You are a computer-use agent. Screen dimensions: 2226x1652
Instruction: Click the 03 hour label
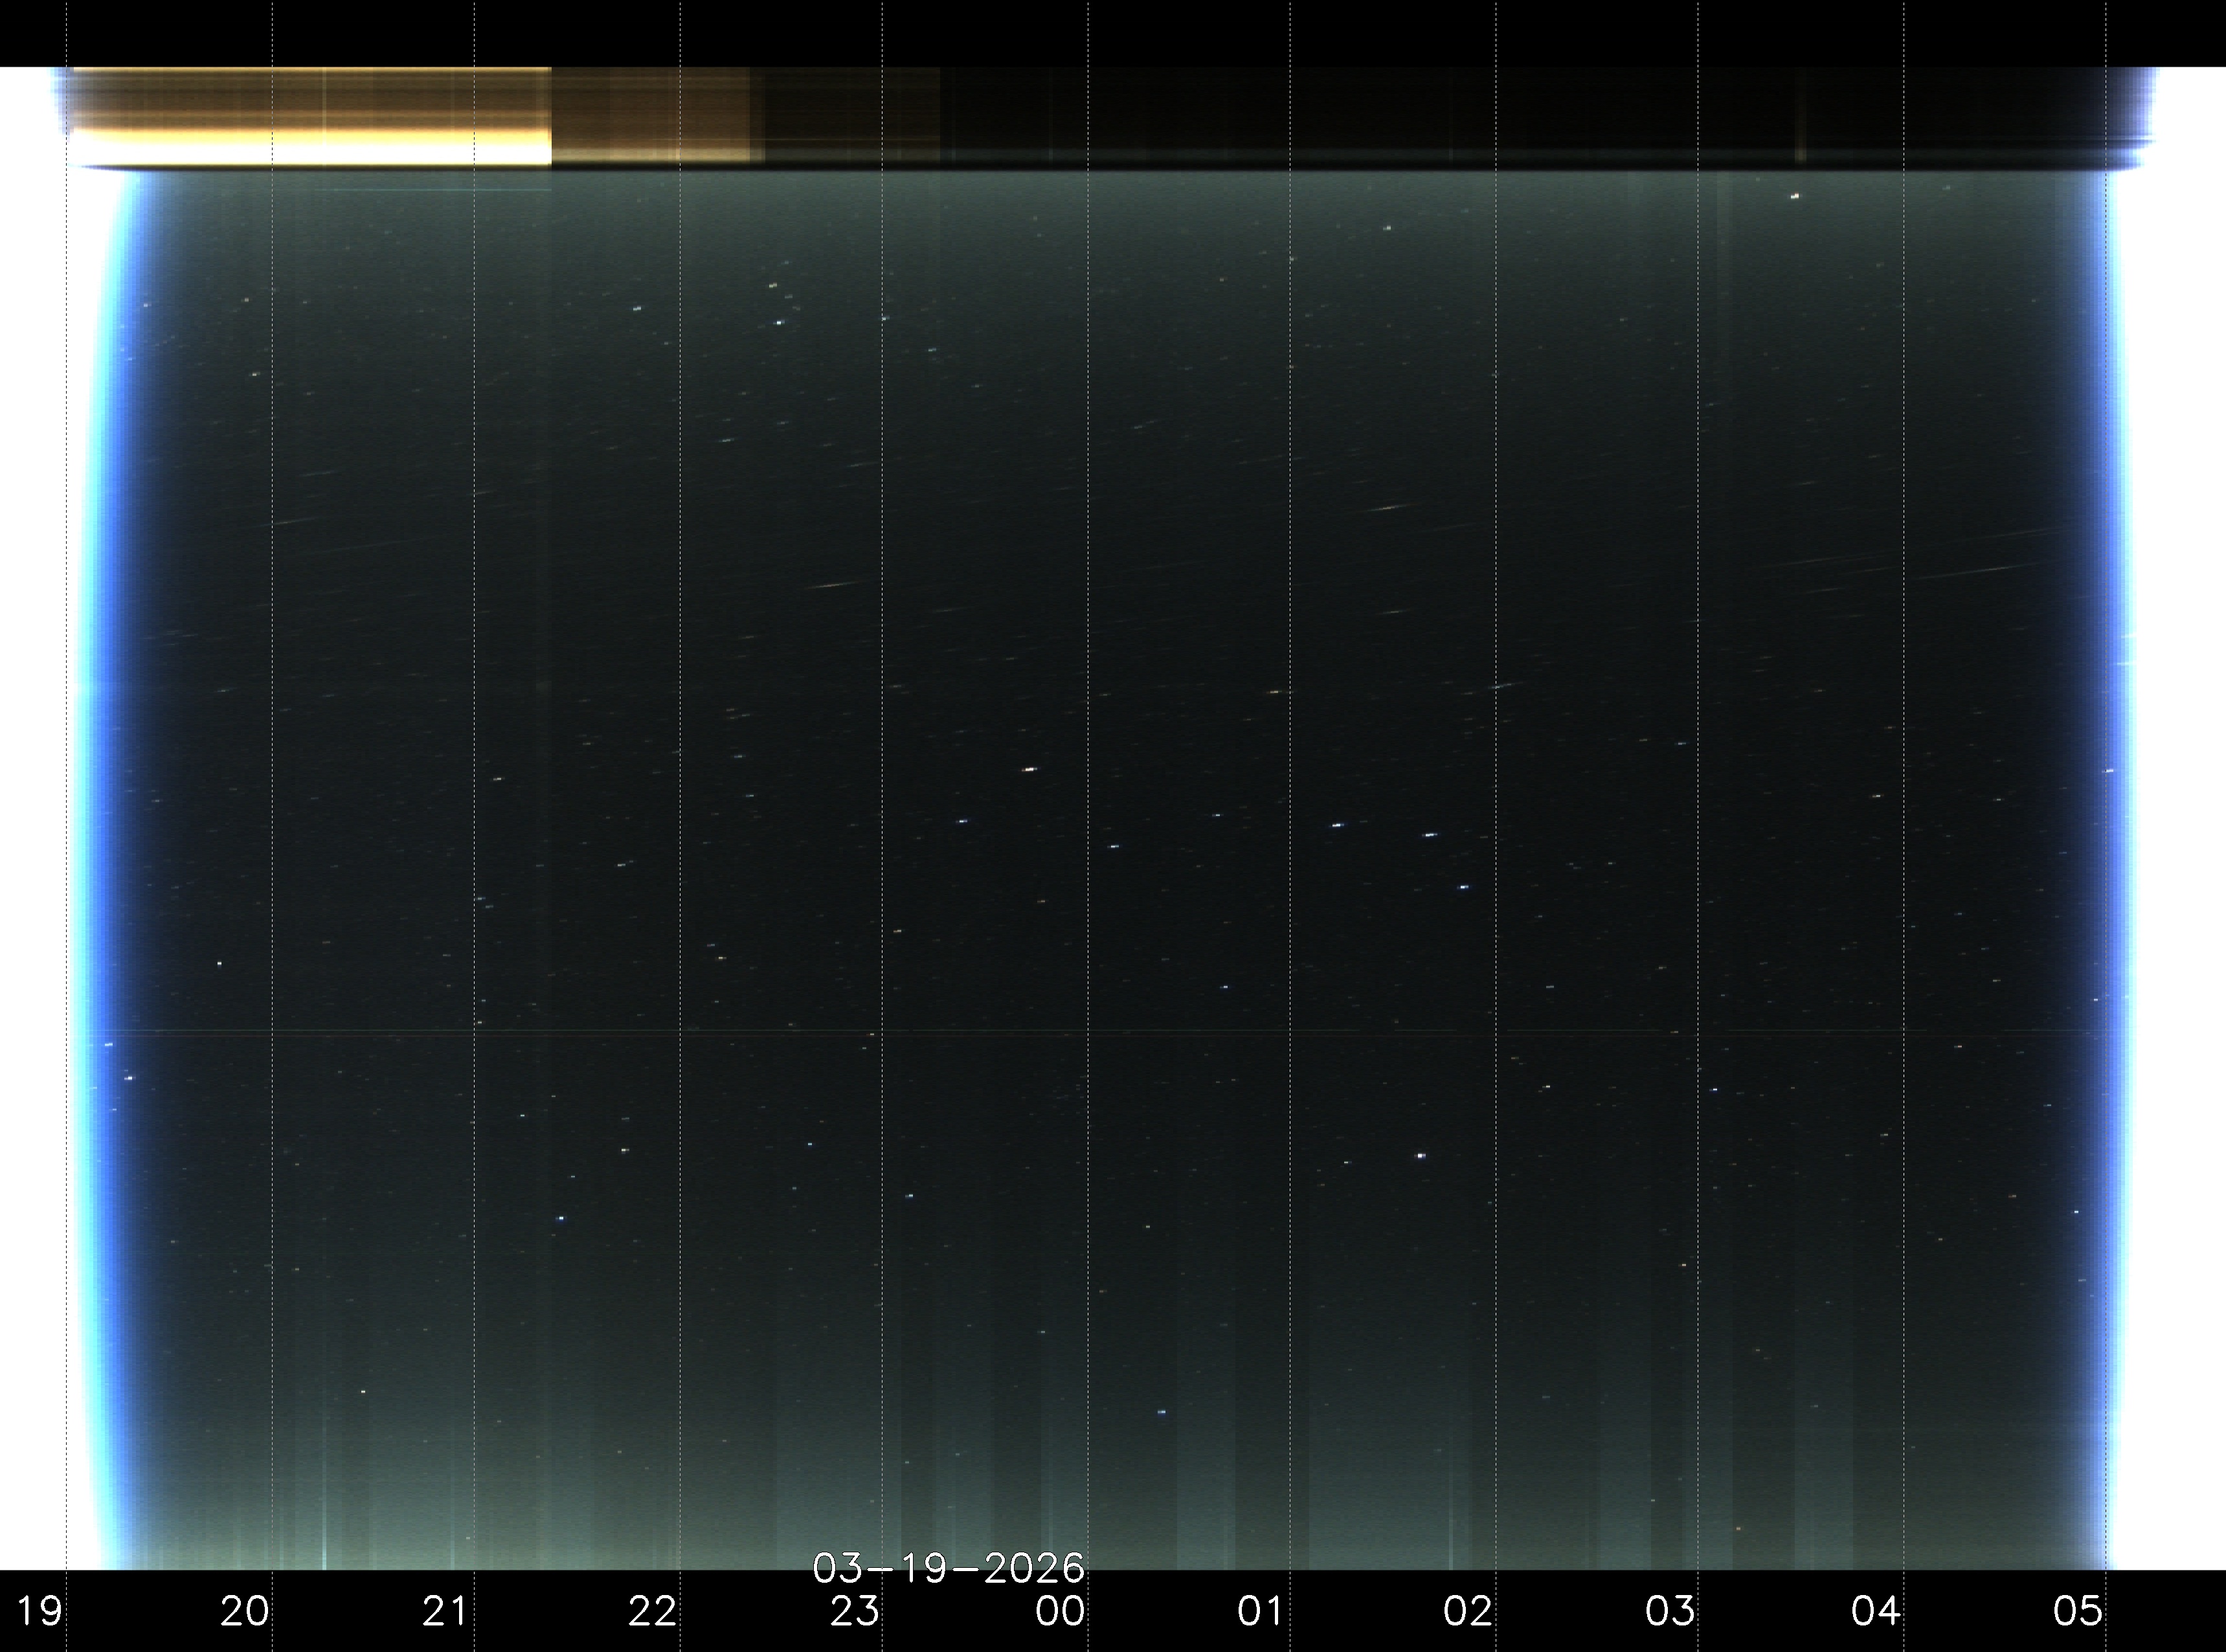[x=1671, y=1611]
